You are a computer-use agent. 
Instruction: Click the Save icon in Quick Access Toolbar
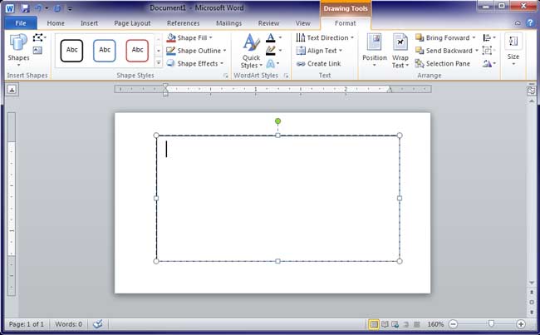pyautogui.click(x=25, y=8)
